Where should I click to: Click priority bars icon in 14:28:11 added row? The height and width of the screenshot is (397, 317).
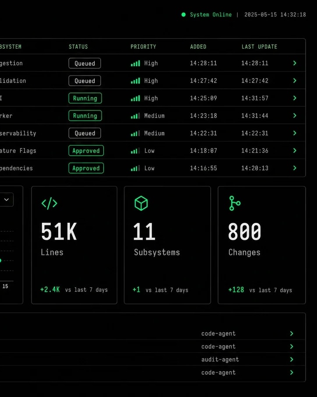[x=135, y=63]
